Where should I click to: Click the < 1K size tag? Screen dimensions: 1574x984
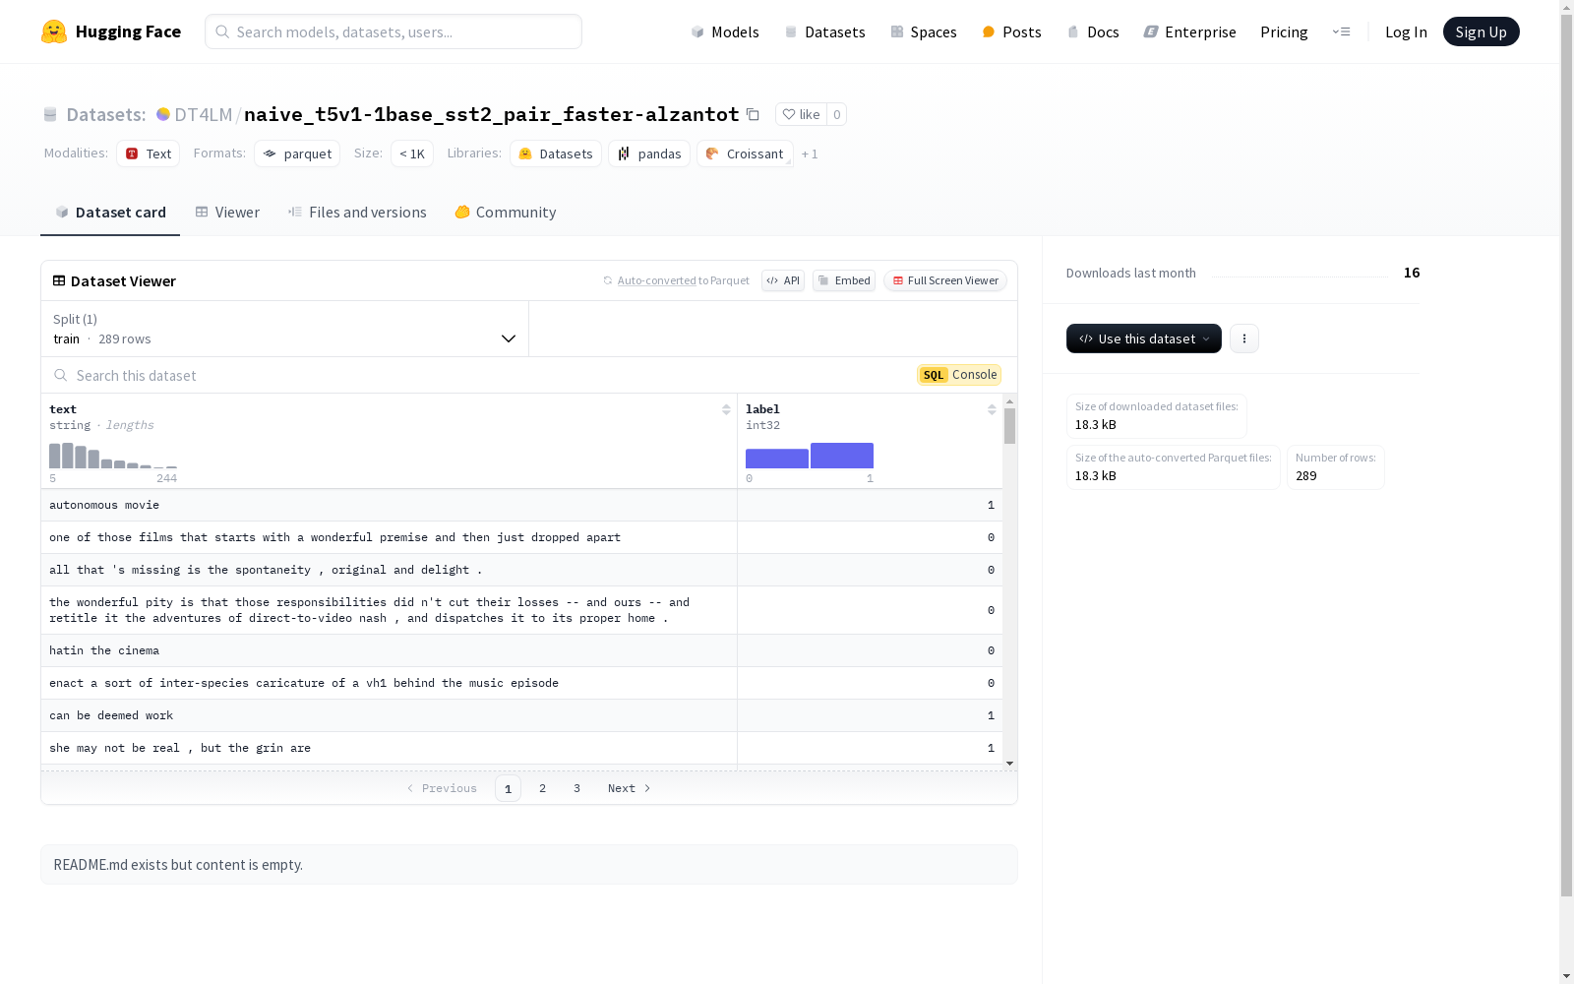click(412, 154)
